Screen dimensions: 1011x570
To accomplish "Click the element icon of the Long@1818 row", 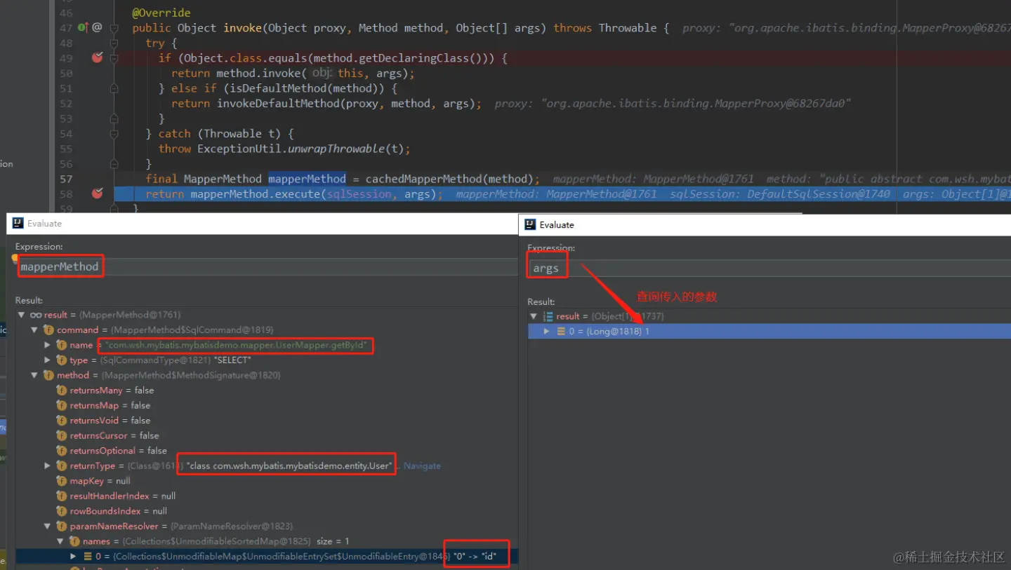I will 561,331.
